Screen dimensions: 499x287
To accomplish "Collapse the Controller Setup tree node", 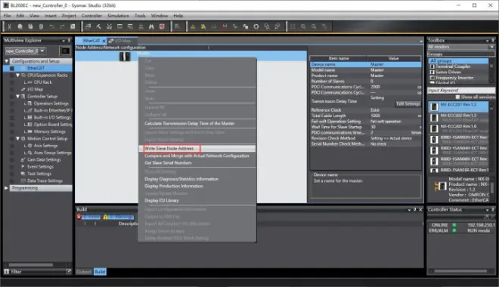I will tap(18, 97).
